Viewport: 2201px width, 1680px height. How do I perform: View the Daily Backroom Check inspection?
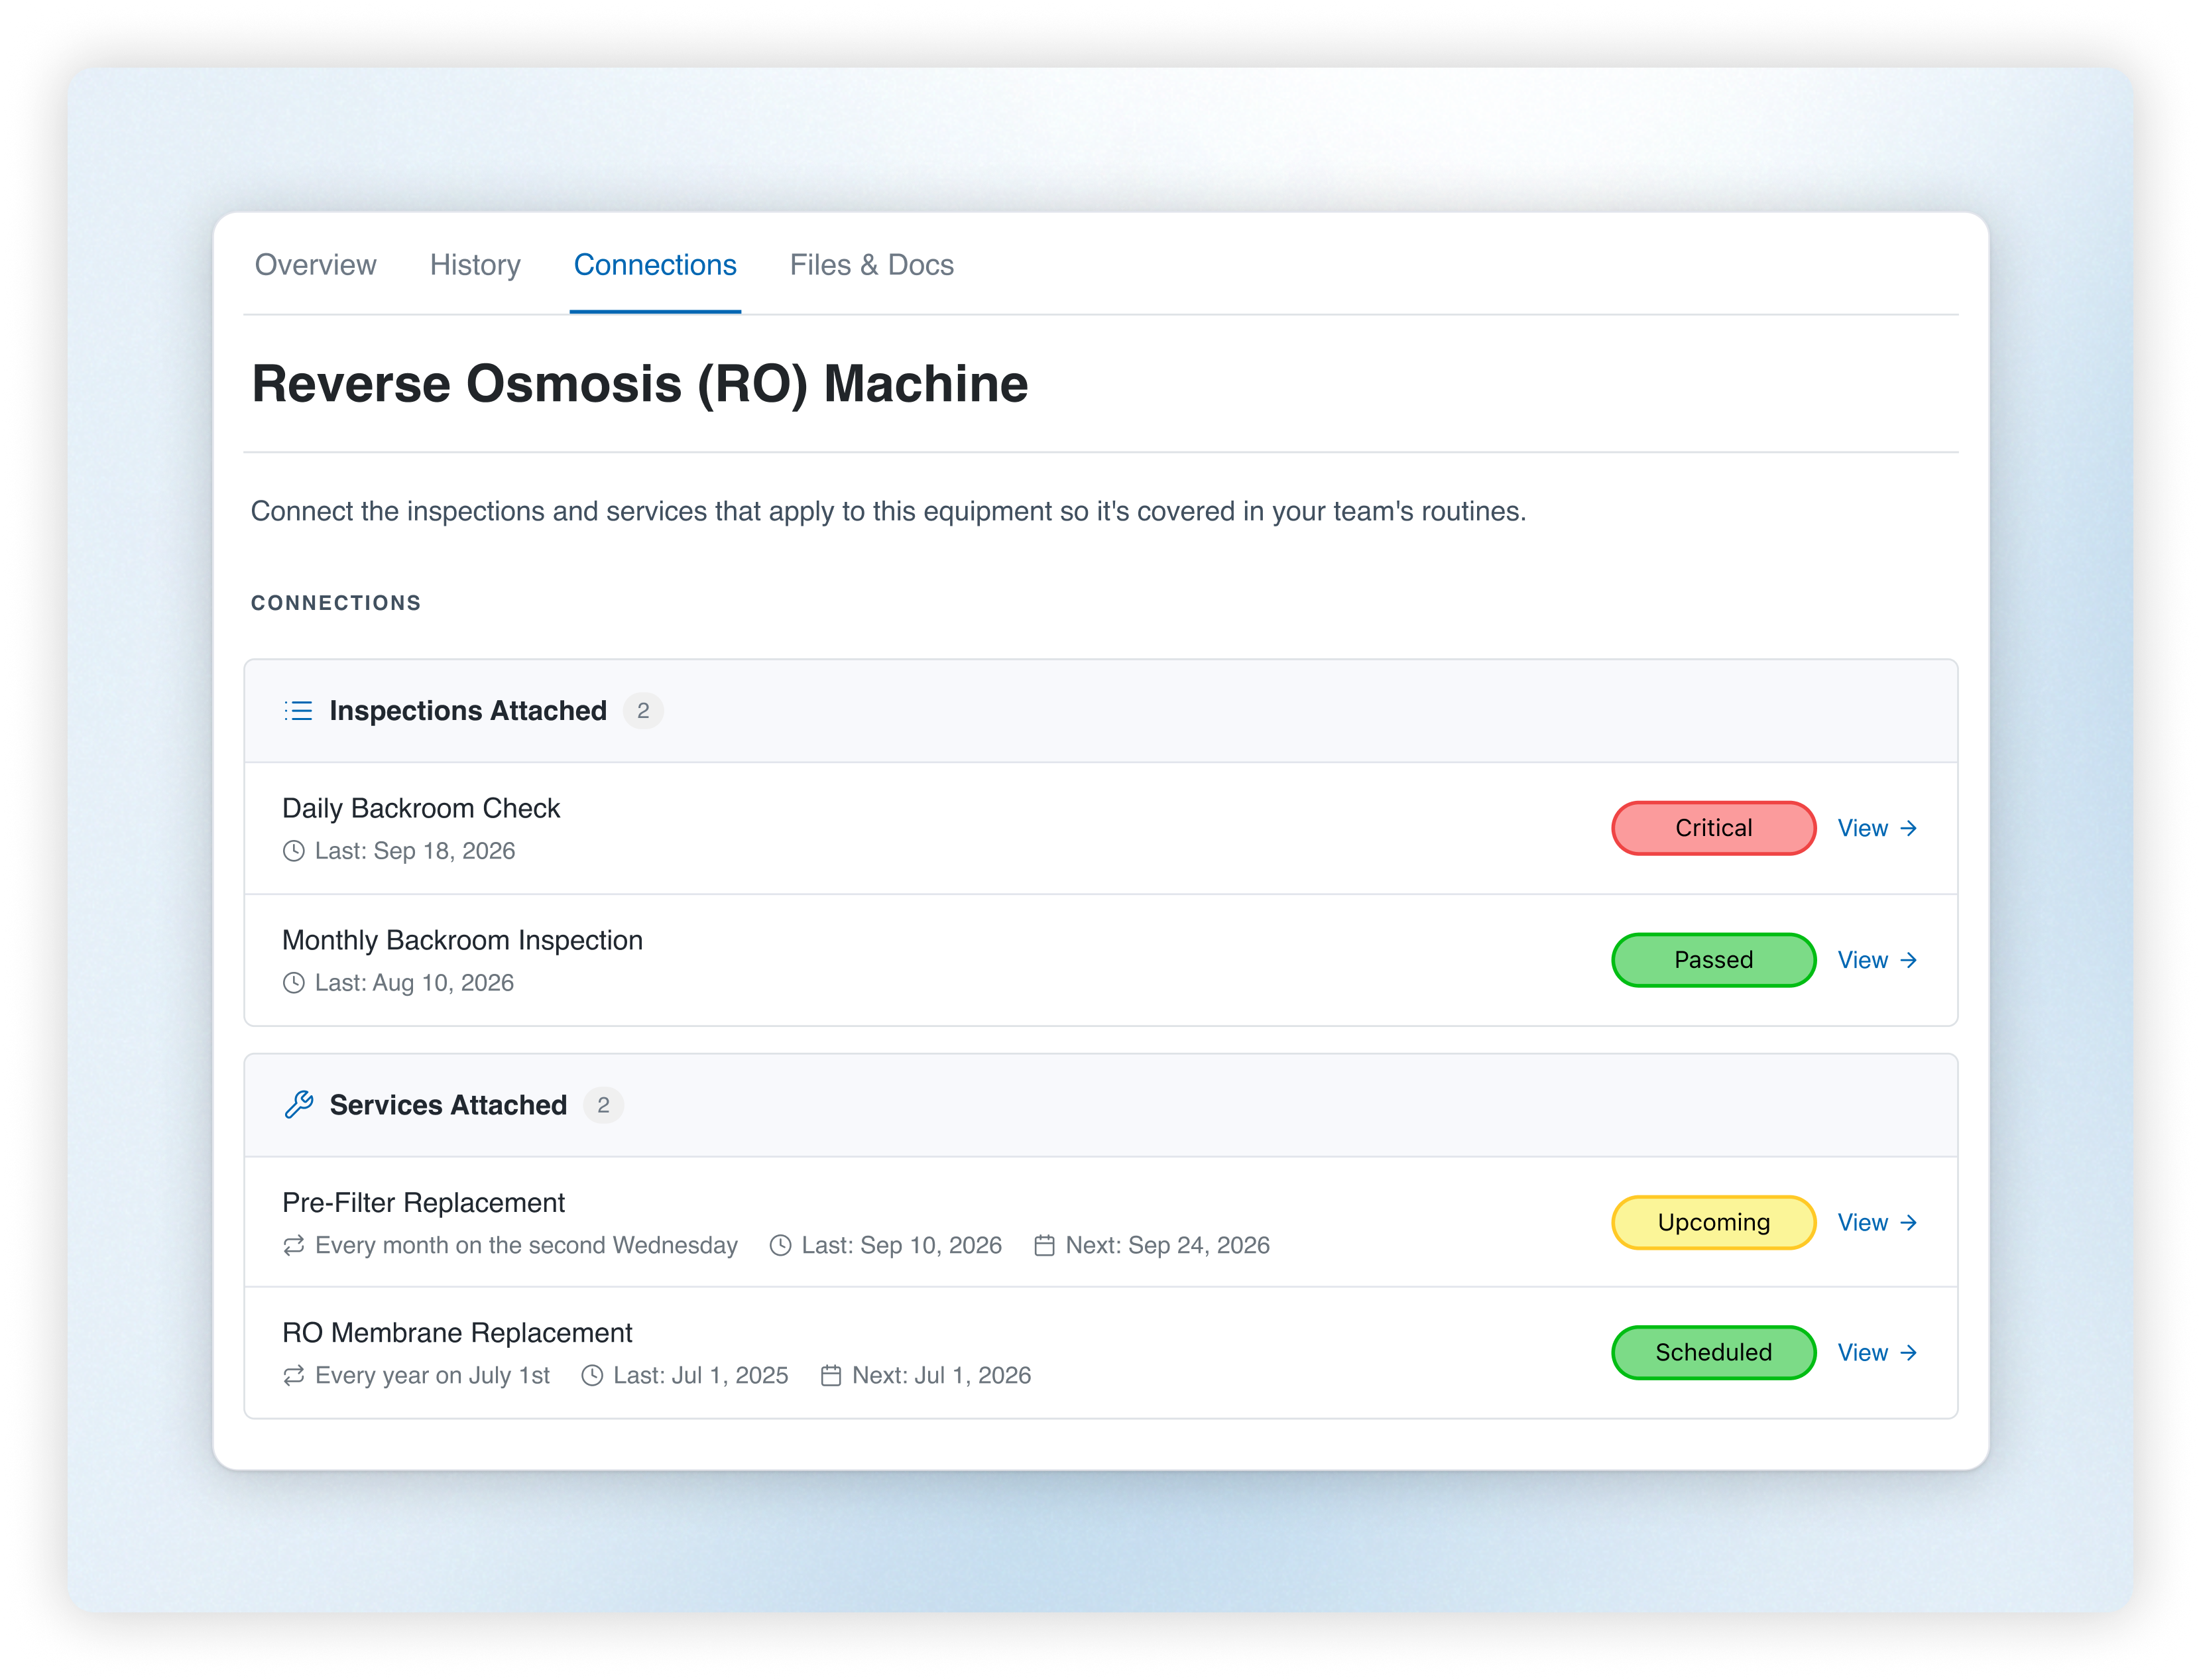[1877, 828]
